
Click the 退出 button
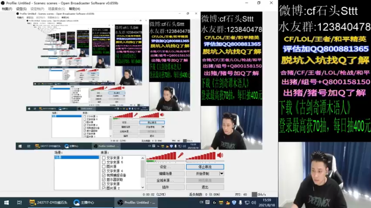[x=205, y=187]
